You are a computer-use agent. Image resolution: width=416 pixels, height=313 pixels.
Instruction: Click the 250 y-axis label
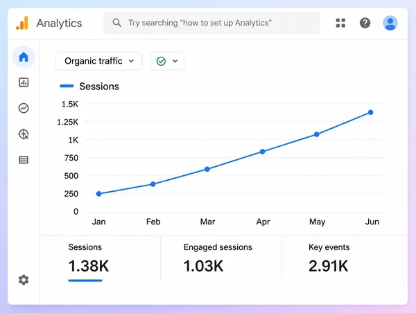click(x=71, y=194)
